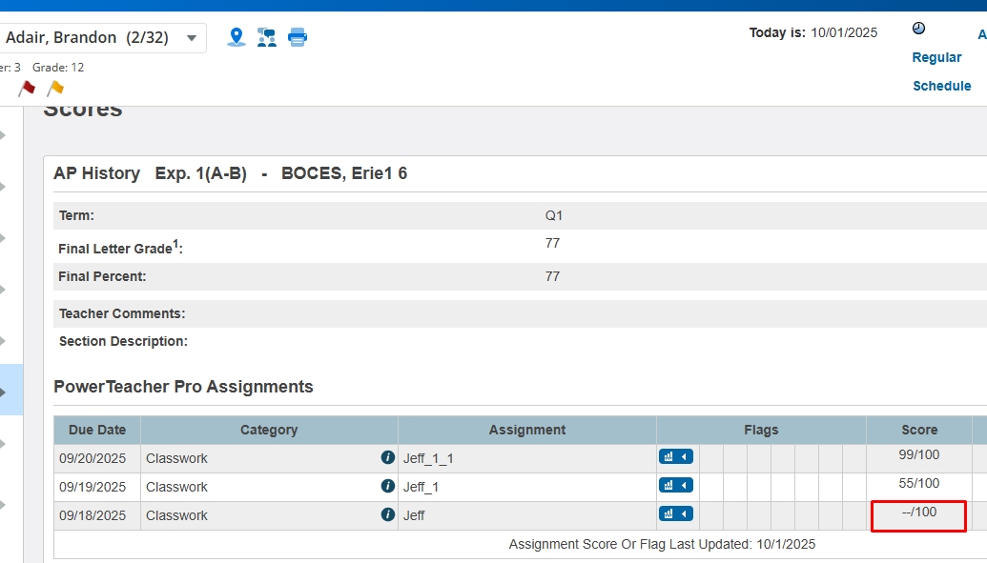Click the 99/100 score for Jeff_1_1
This screenshot has height=563, width=987.
click(919, 455)
